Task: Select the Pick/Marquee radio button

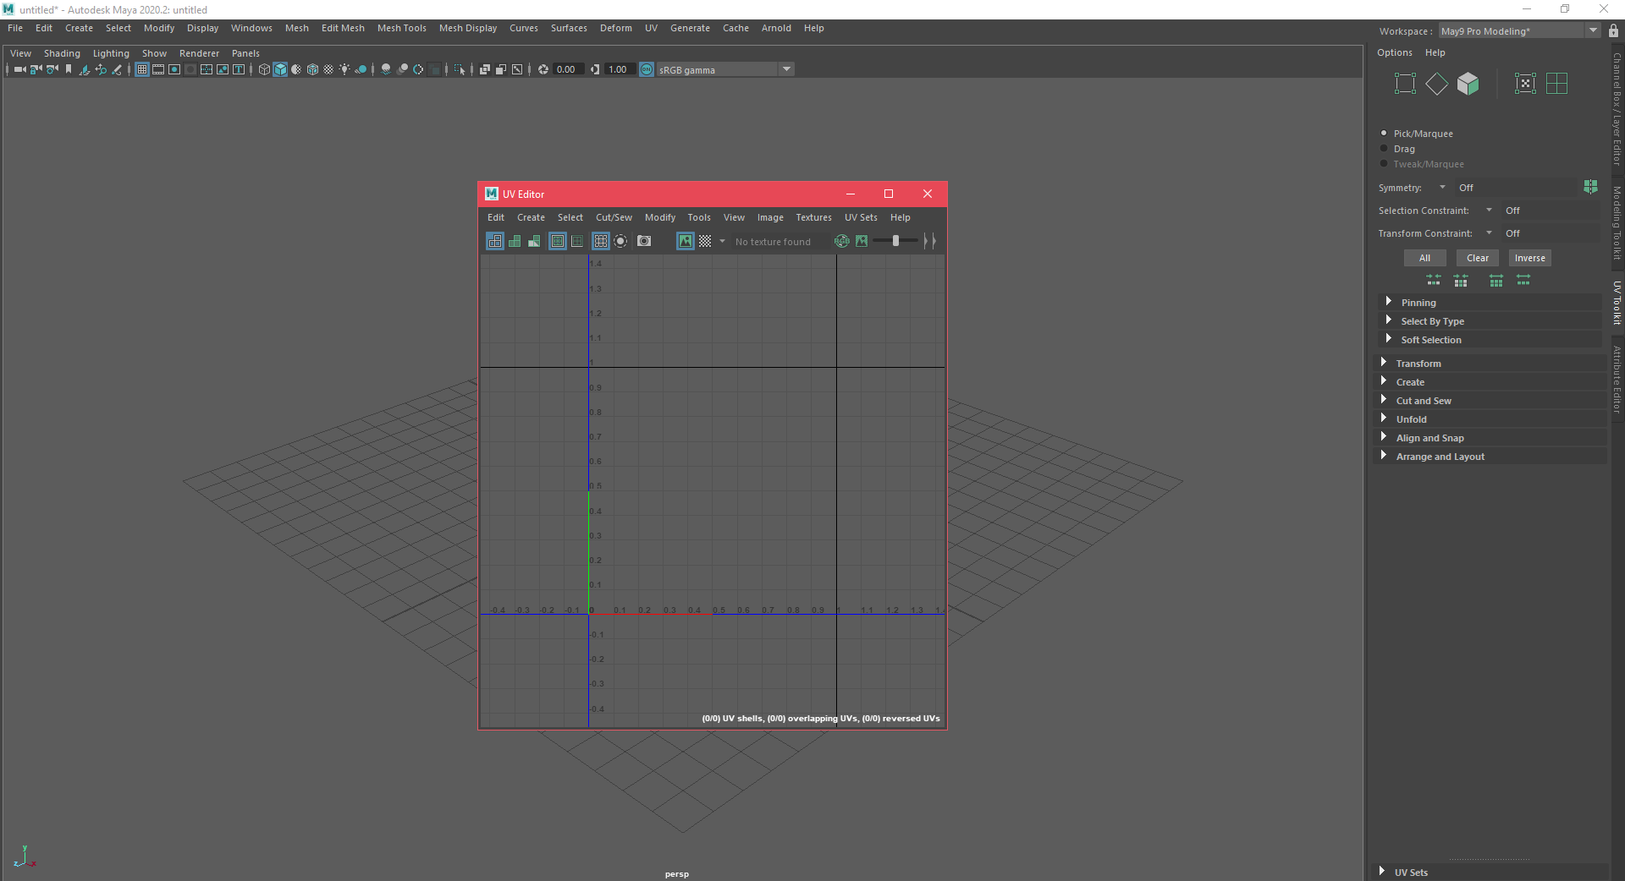Action: (x=1385, y=134)
